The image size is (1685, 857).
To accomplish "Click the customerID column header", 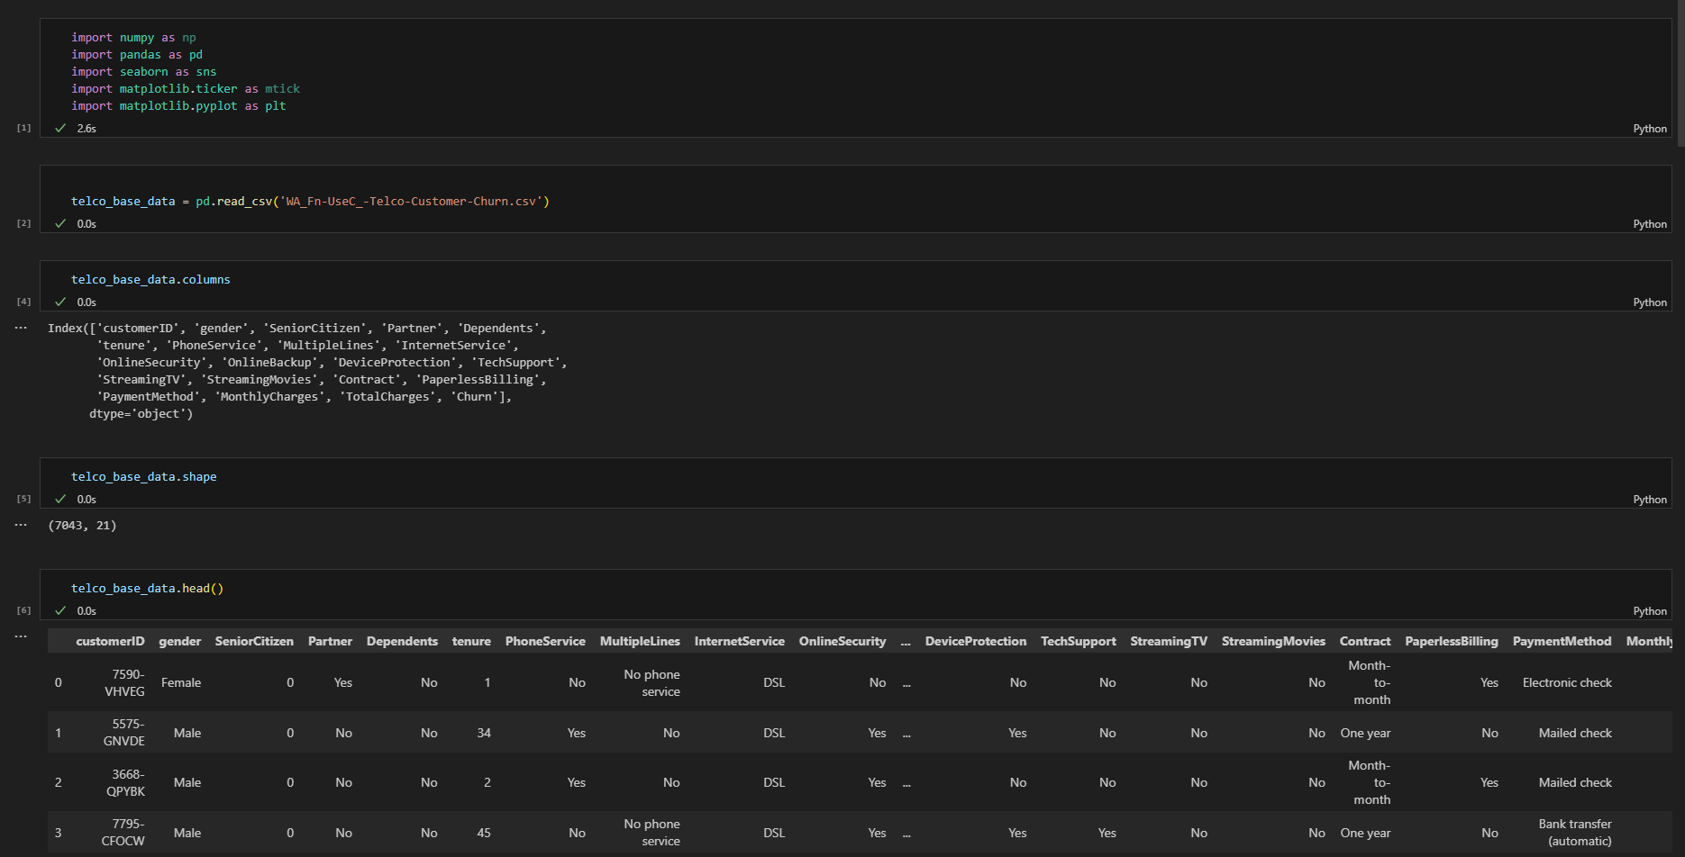I will tap(110, 641).
